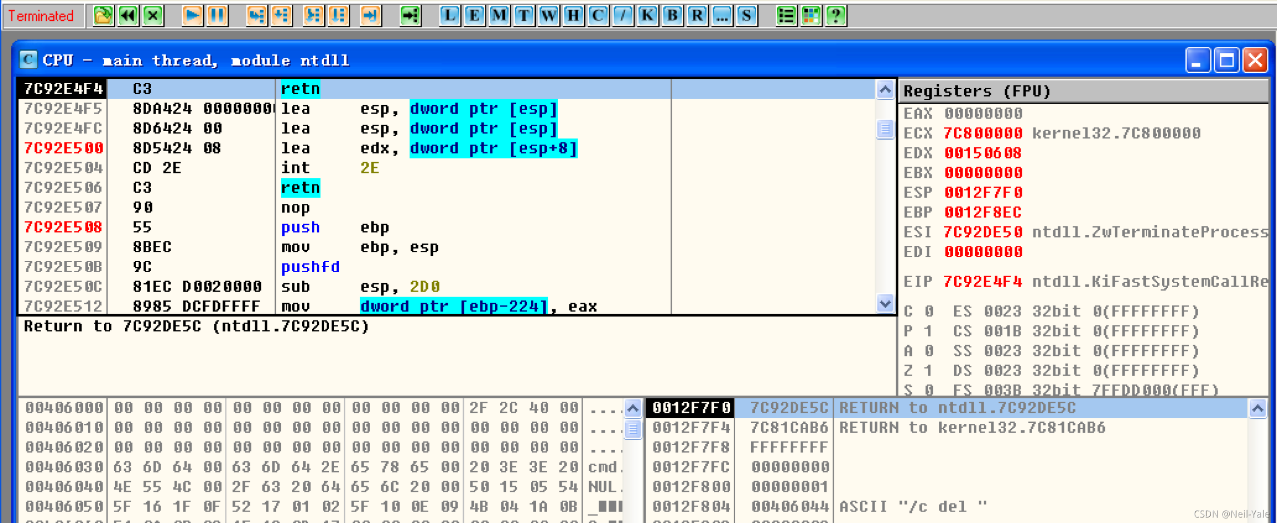Click the Pause execution icon
The height and width of the screenshot is (523, 1277).
coord(217,15)
